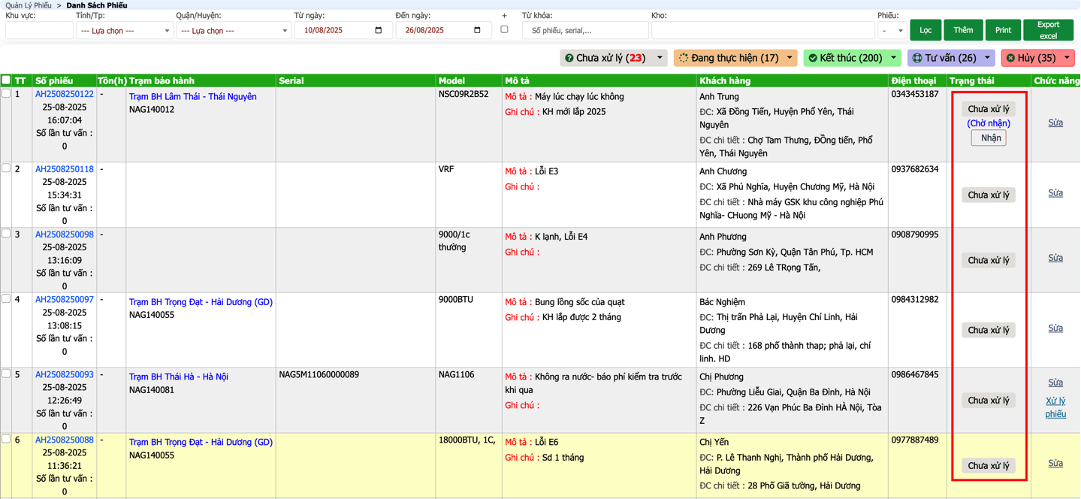Image resolution: width=1081 pixels, height=499 pixels.
Task: Open the Quận/Huyện dropdown
Action: pyautogui.click(x=233, y=31)
